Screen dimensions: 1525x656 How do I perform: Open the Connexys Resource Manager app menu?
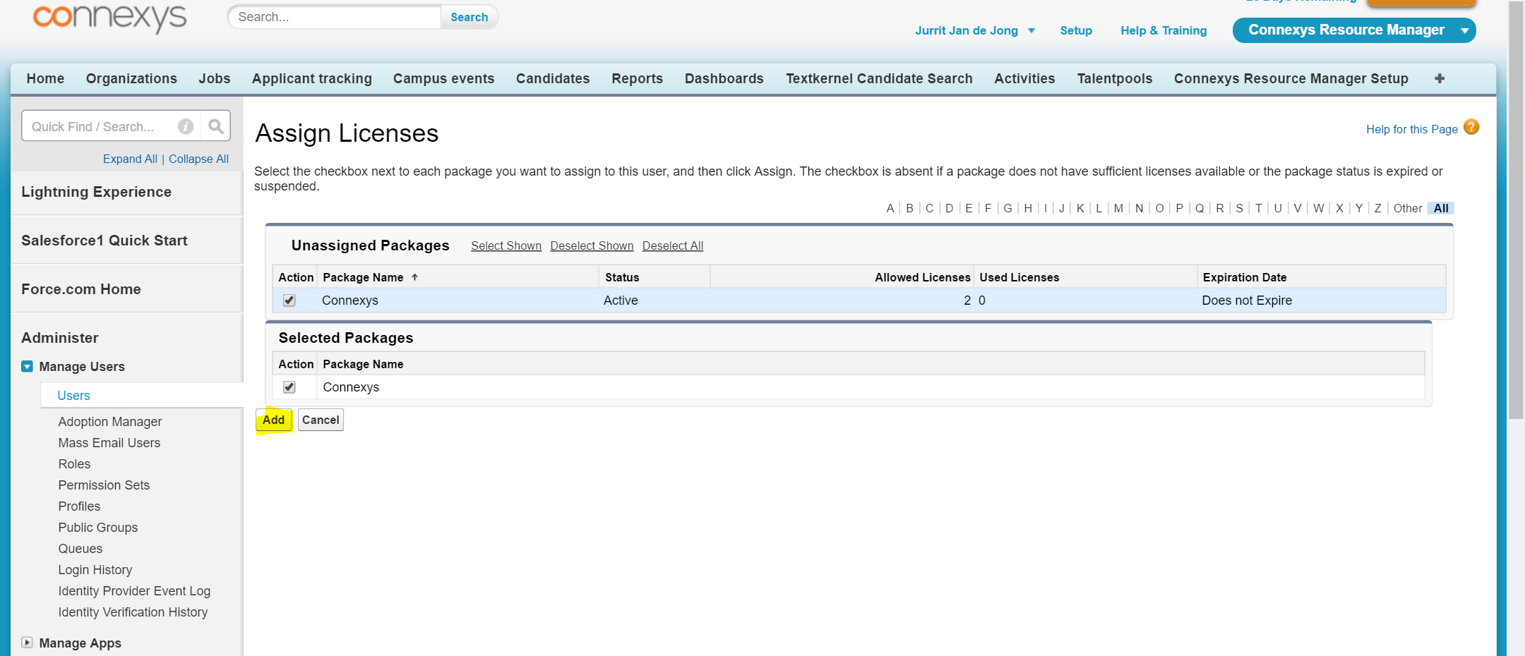[x=1354, y=30]
